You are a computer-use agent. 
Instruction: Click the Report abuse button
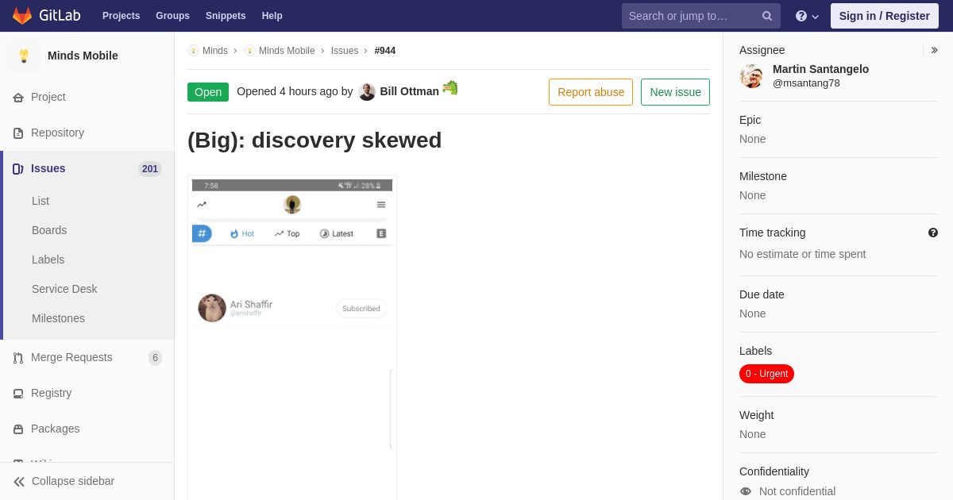pos(591,92)
